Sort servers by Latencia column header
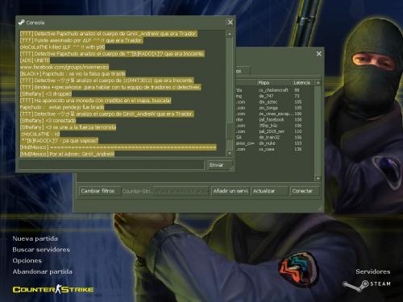The image size is (403, 302). [x=303, y=83]
